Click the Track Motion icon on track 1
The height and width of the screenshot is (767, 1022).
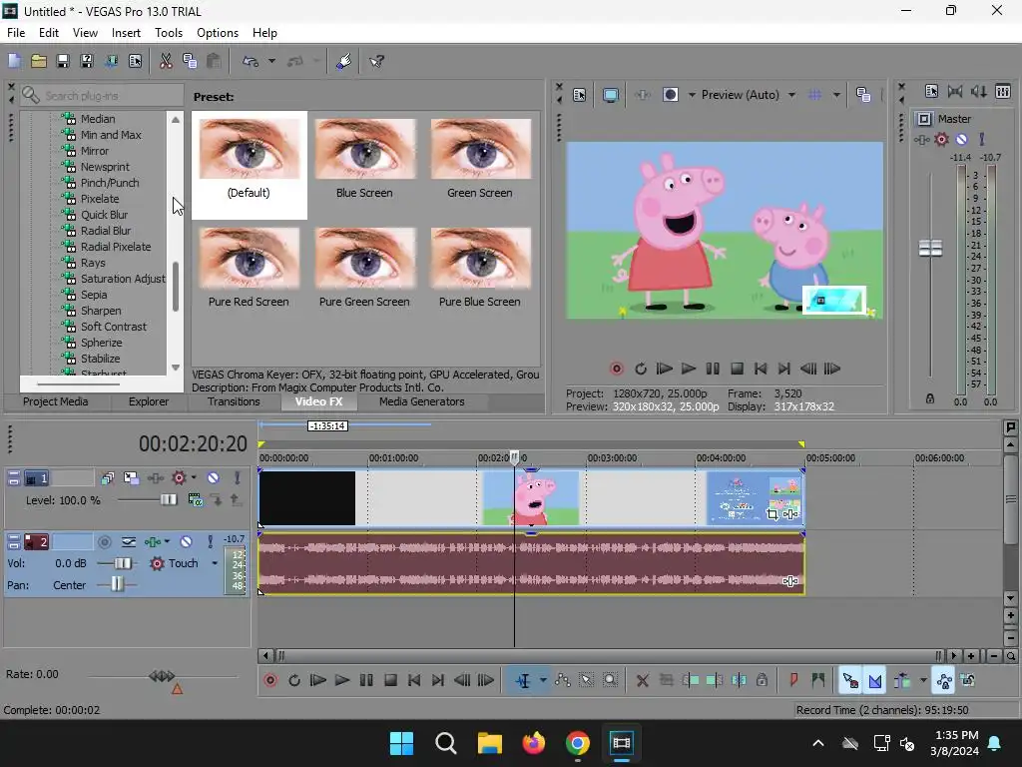(131, 478)
